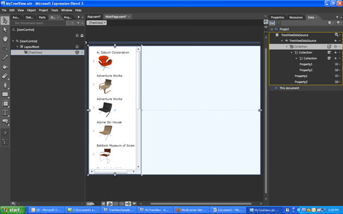Click the database icon beside TreeViewDataSource
The width and height of the screenshot is (343, 214).
pyautogui.click(x=277, y=35)
